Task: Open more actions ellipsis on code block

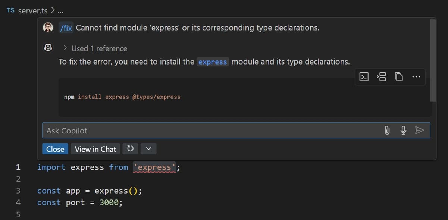Action: pyautogui.click(x=416, y=77)
